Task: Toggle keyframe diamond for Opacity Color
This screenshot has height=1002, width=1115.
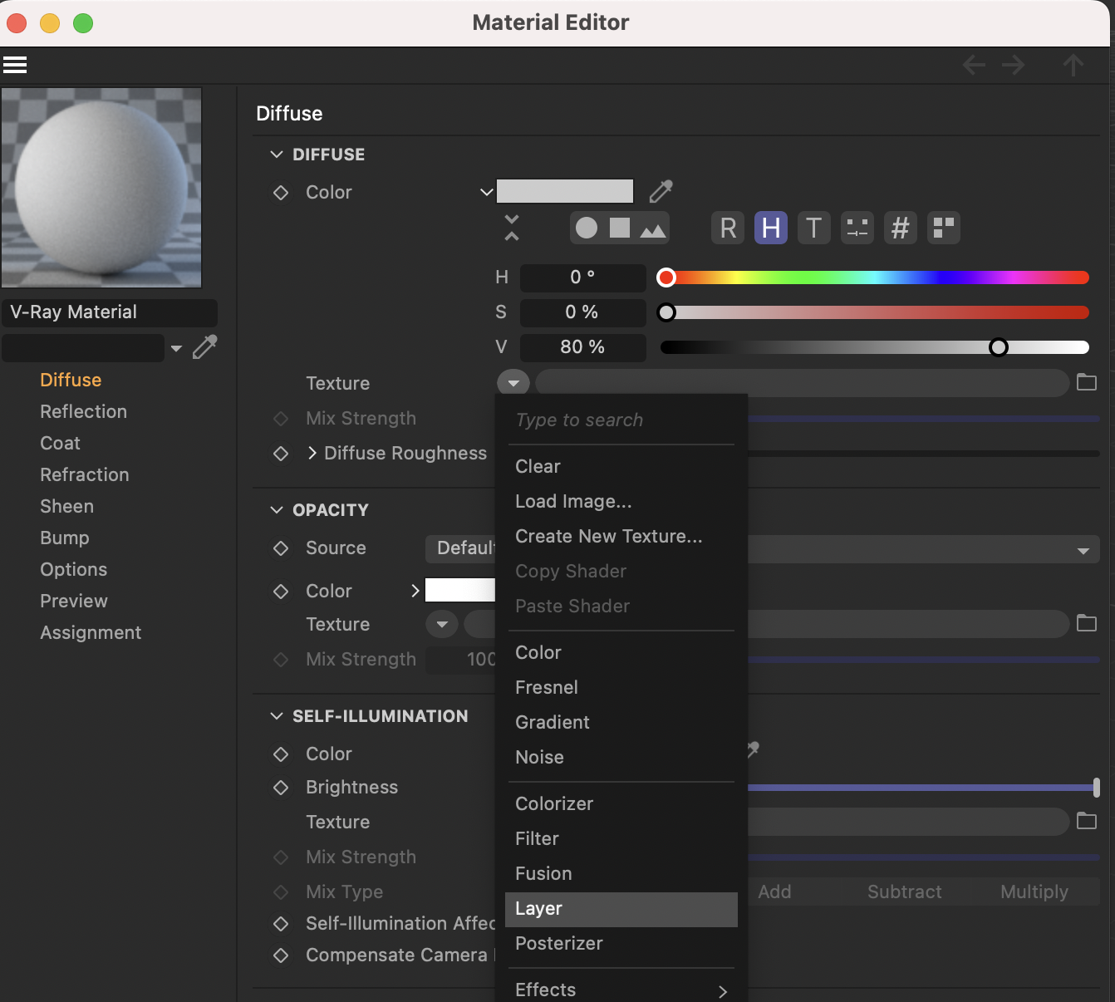Action: click(281, 592)
